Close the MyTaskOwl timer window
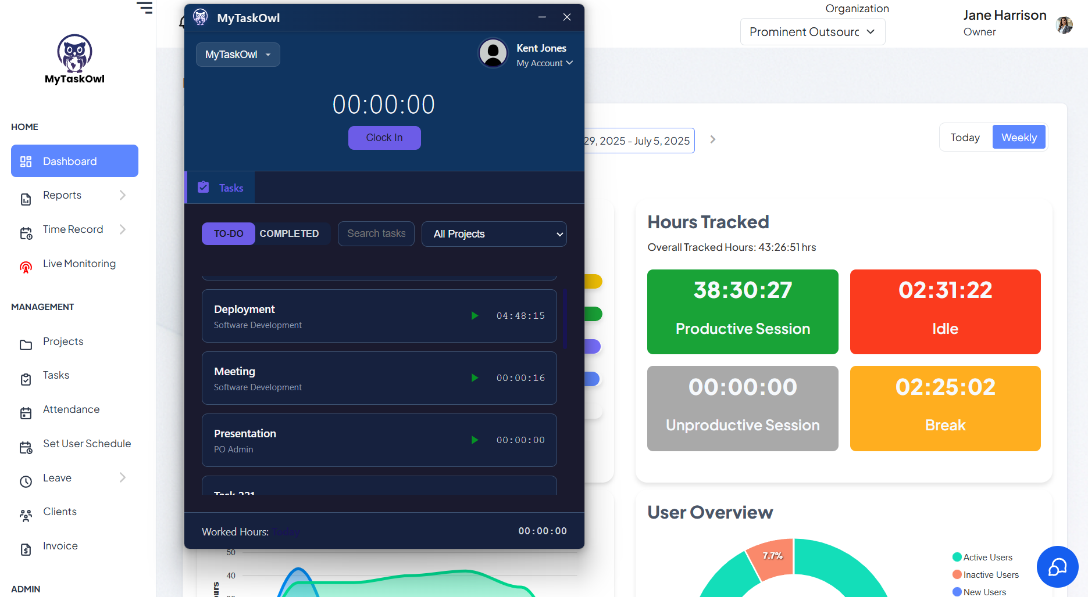 click(x=567, y=17)
